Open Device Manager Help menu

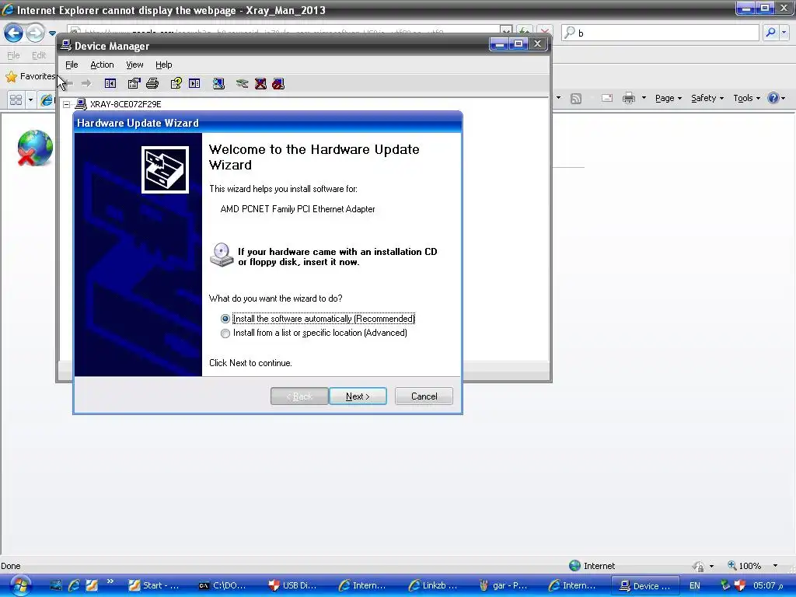point(163,65)
